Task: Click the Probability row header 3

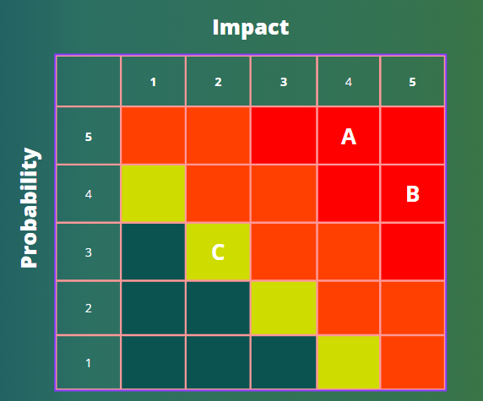Action: (89, 252)
